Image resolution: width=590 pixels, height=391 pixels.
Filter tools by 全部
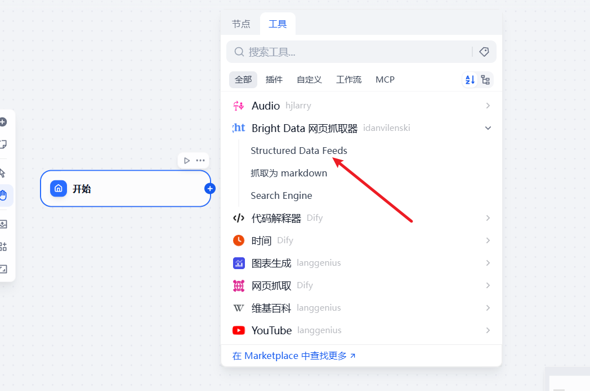(243, 80)
